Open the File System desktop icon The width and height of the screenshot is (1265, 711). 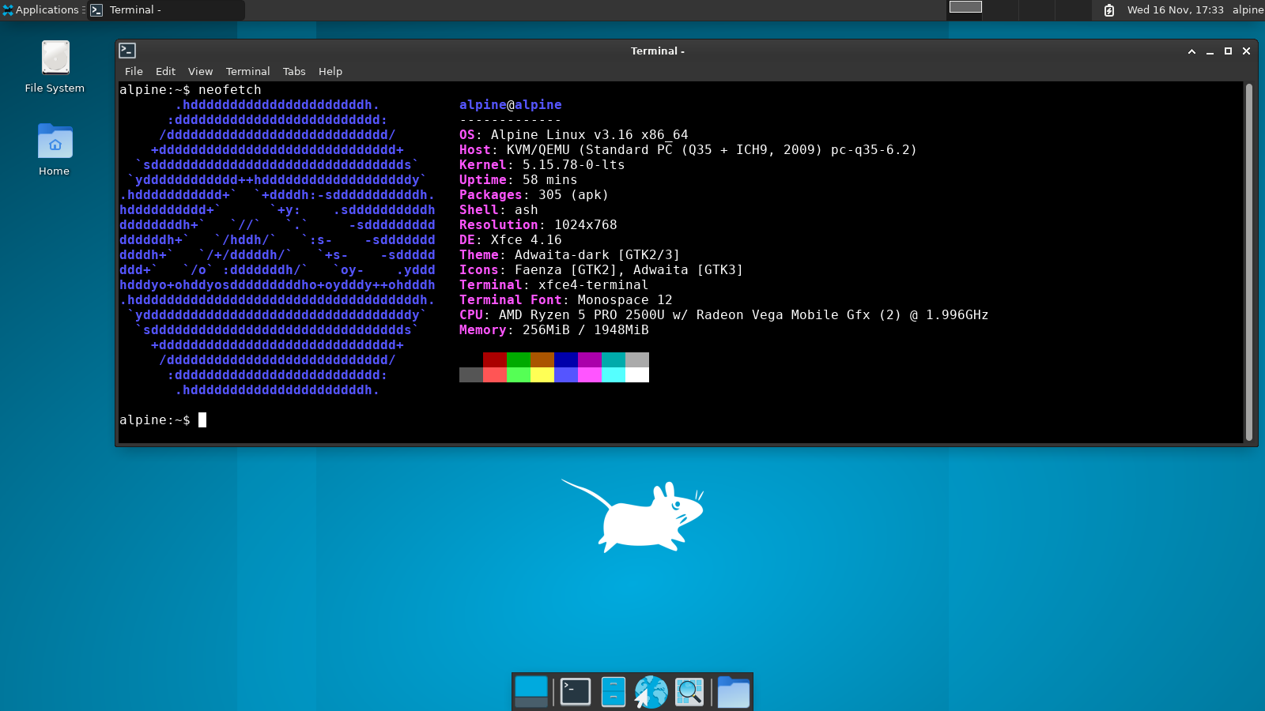55,66
